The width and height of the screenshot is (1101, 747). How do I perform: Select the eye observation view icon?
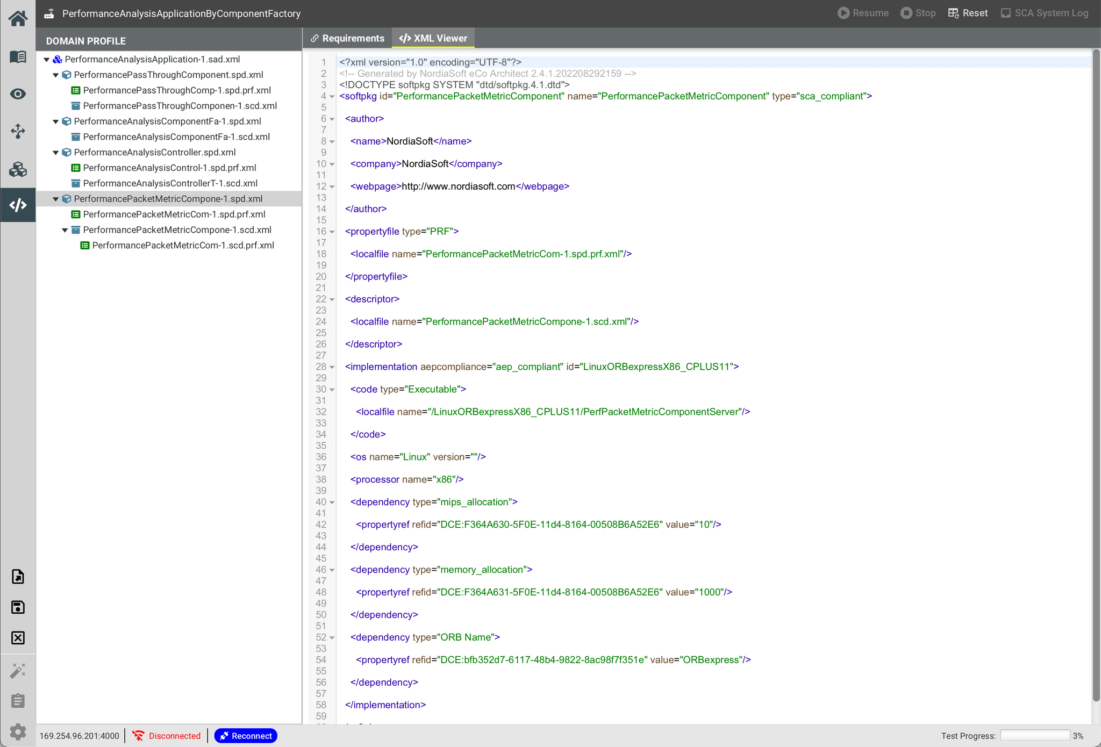[x=18, y=94]
